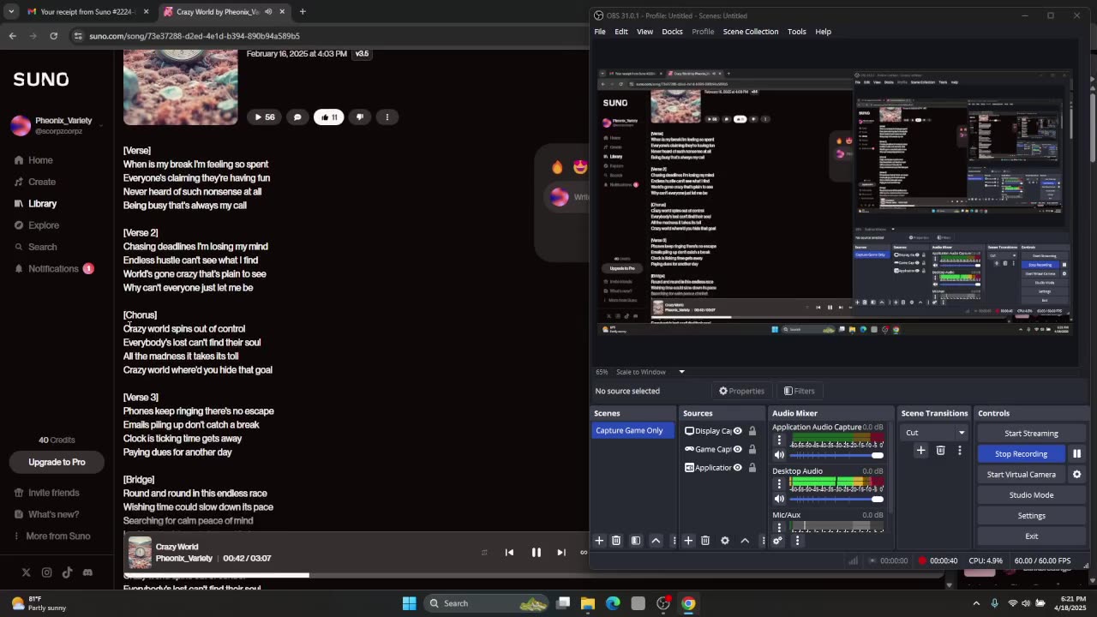Open comments on the Suno song

tap(297, 117)
